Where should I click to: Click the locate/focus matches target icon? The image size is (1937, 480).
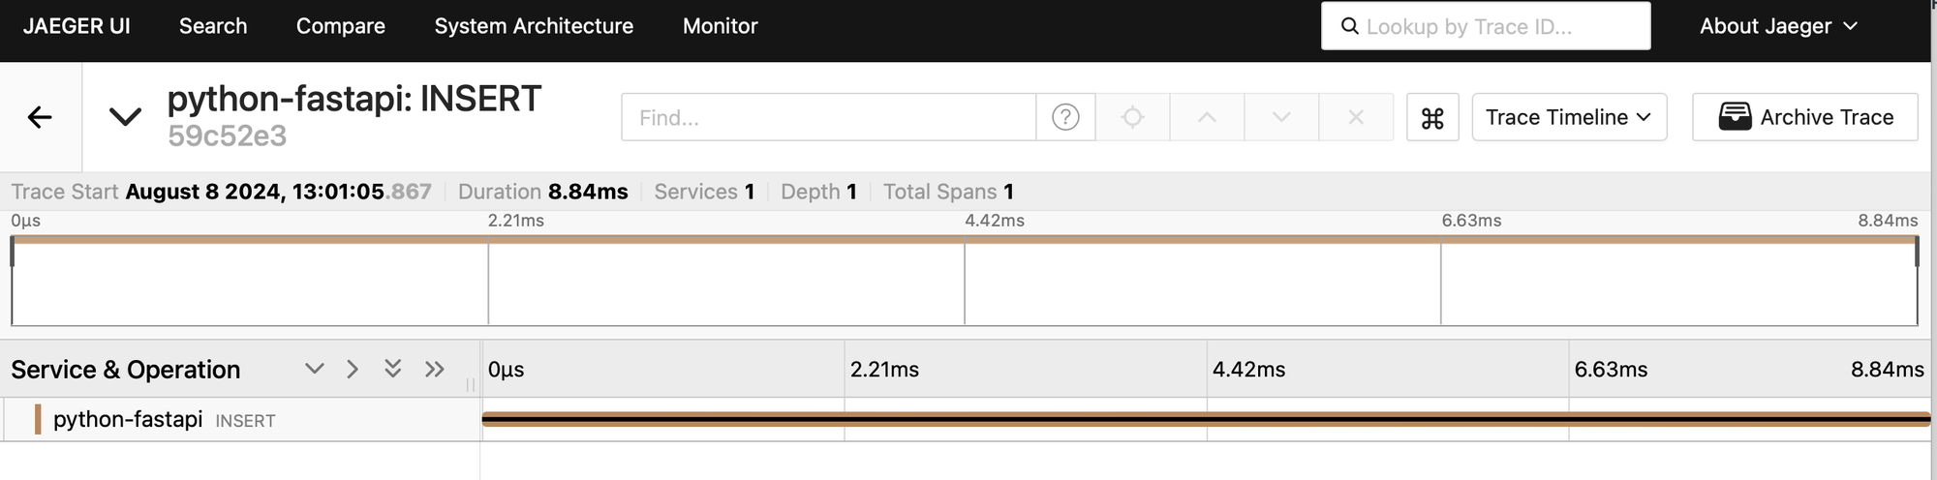point(1132,117)
